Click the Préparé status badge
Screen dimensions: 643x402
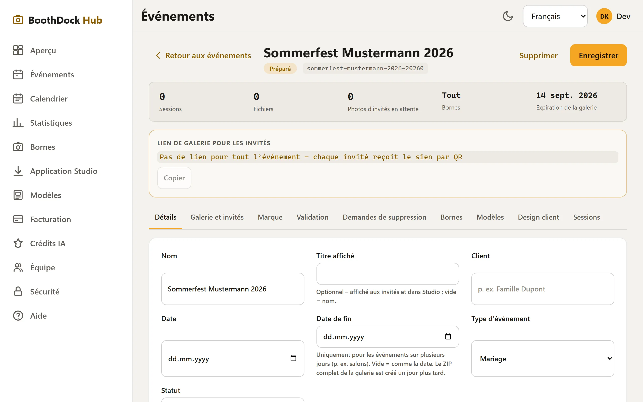pos(280,69)
